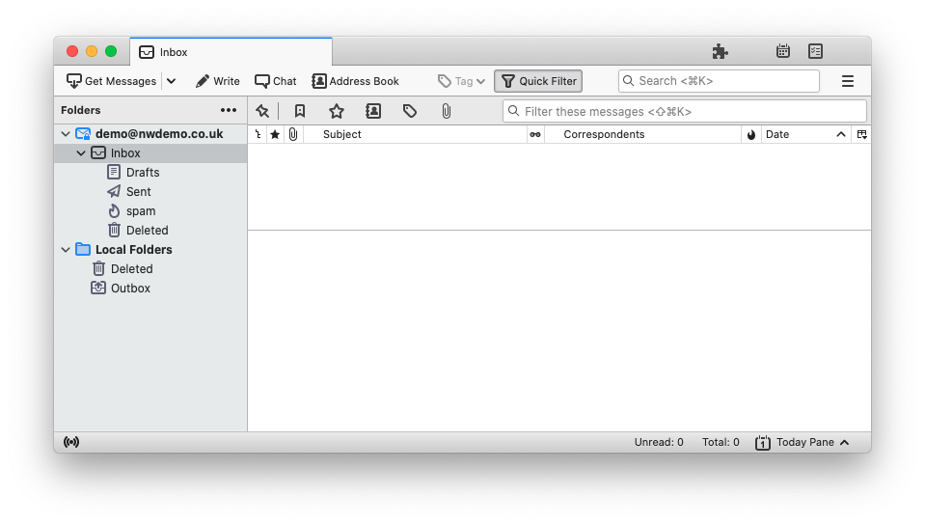This screenshot has width=925, height=524.
Task: Collapse the demo@nwdemo.co.uk account
Action: point(66,134)
